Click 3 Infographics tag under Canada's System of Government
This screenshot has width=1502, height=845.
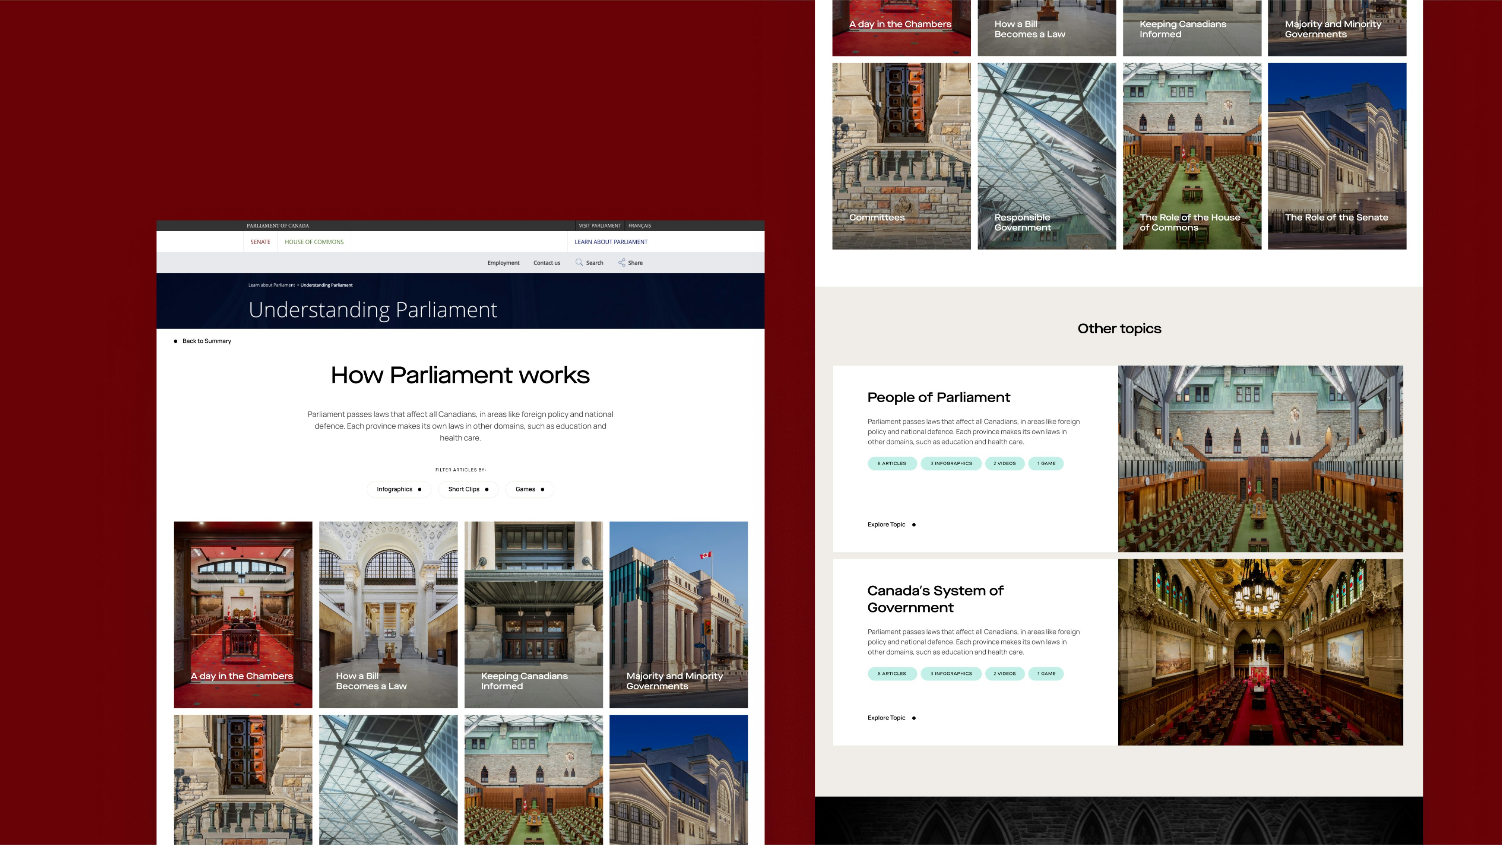click(951, 674)
